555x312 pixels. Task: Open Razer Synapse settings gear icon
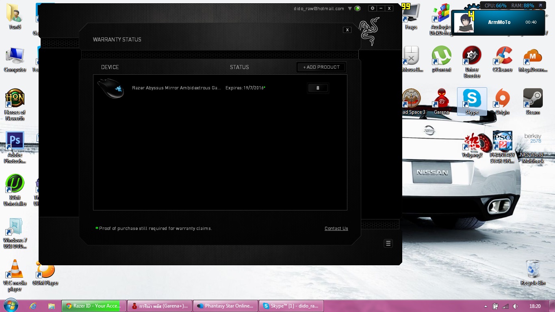click(x=373, y=8)
